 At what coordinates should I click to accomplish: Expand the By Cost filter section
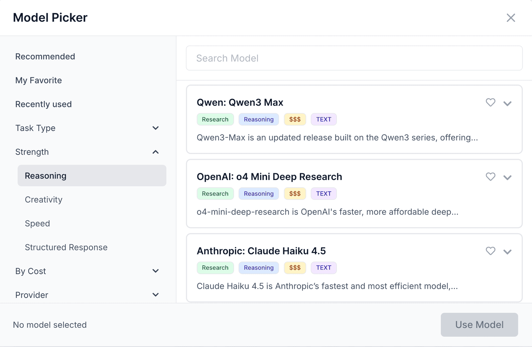click(x=155, y=271)
